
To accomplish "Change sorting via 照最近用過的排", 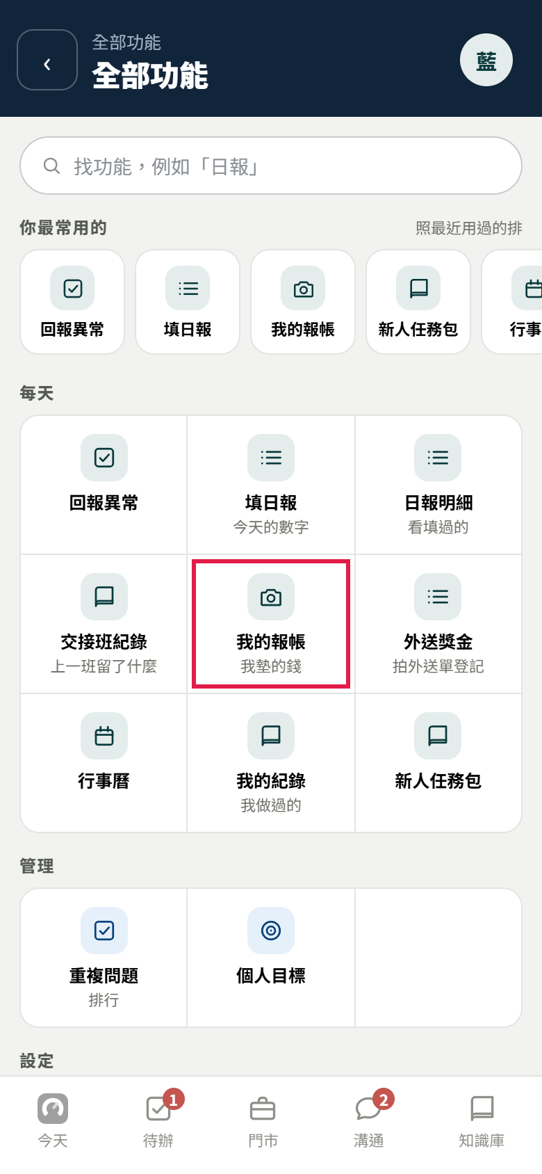I will (469, 228).
